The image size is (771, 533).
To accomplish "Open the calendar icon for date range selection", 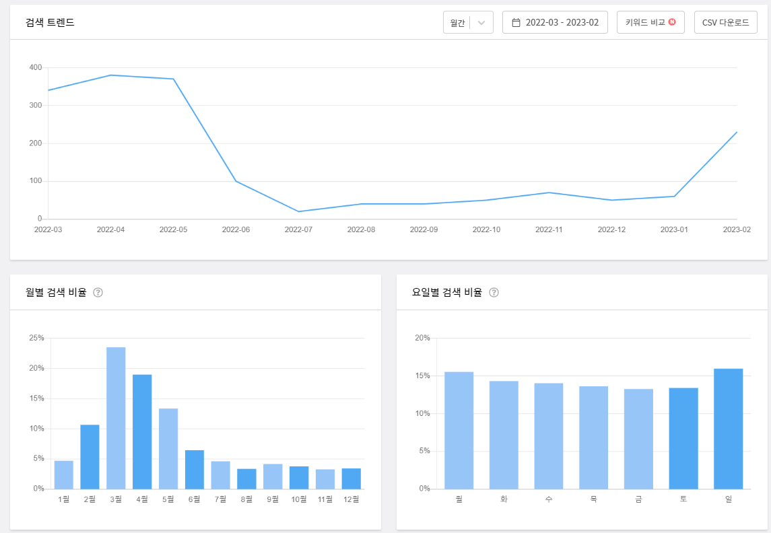I will pos(515,22).
